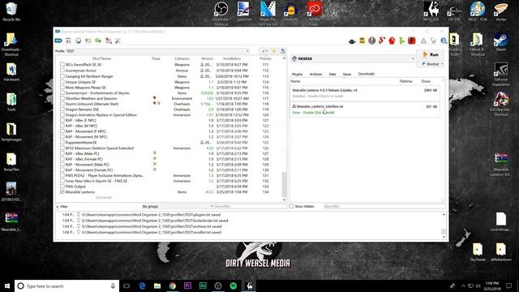The image size is (519, 292).
Task: Open the Profile TEST dropdown
Action: click(x=157, y=51)
